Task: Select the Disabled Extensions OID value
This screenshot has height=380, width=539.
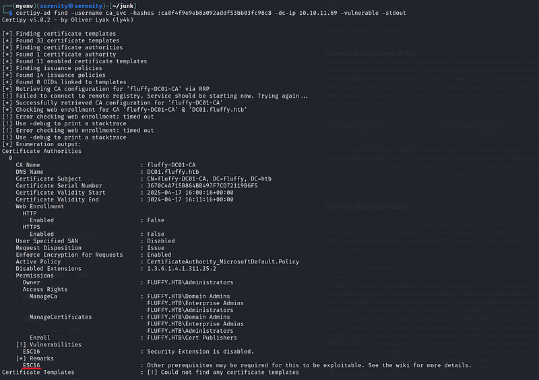Action: (x=181, y=269)
